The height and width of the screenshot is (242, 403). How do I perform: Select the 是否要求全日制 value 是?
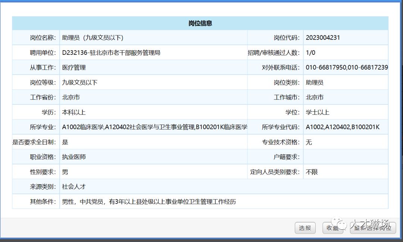[x=65, y=142]
